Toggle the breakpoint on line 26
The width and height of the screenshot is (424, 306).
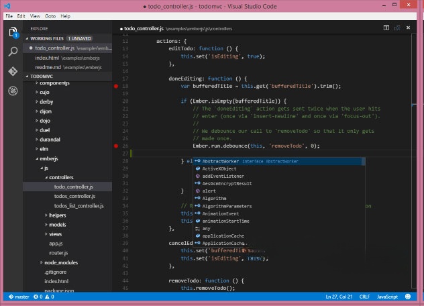(x=116, y=146)
